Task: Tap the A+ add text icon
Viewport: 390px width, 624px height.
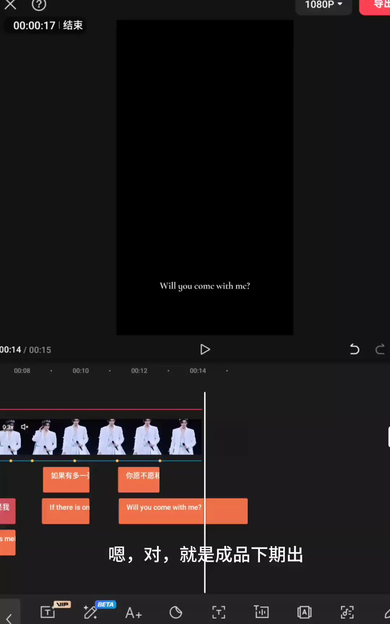Action: 133,613
